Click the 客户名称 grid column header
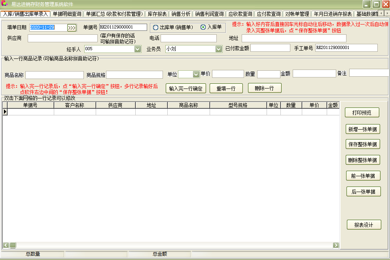Screen dimensions: 390x260 (x=75, y=105)
